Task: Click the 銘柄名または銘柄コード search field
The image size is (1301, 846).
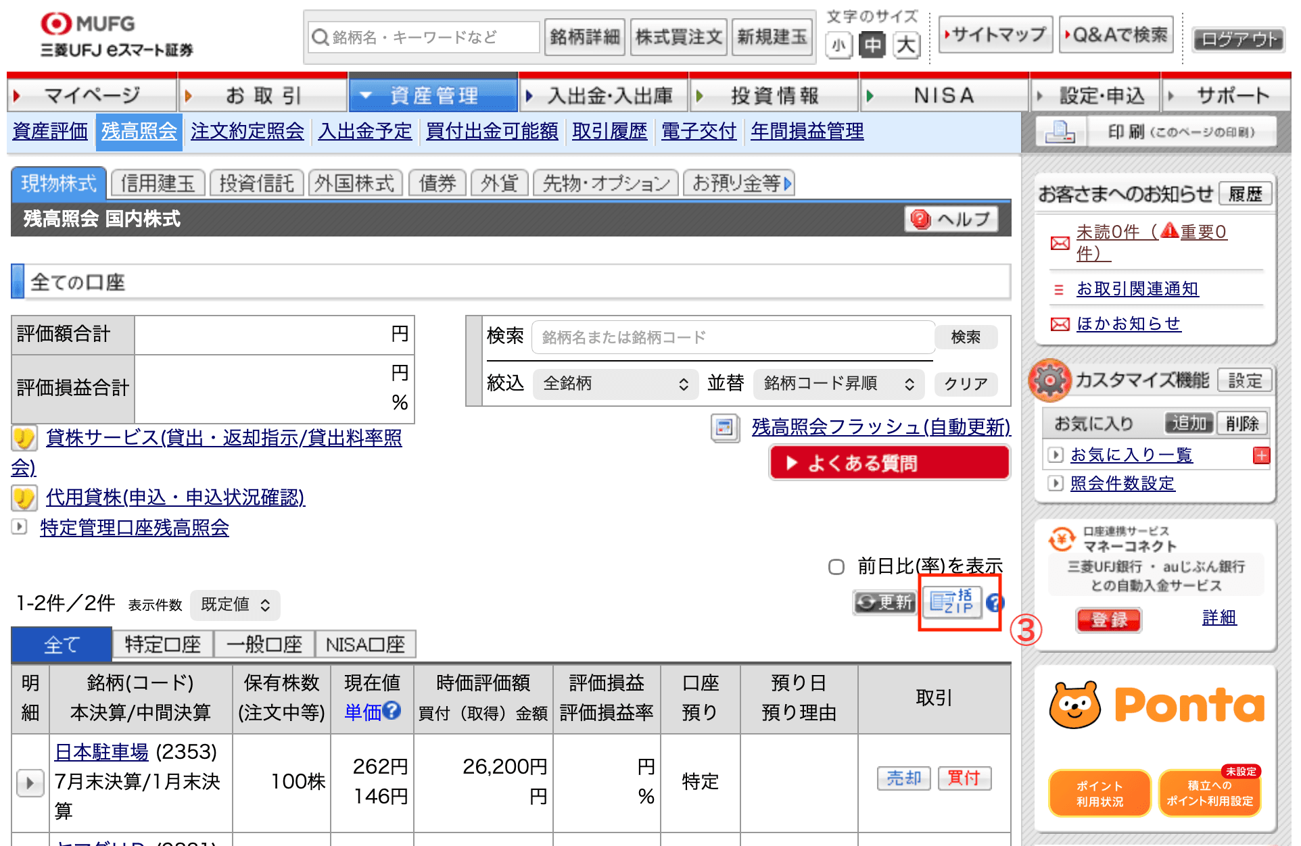Action: tap(733, 337)
